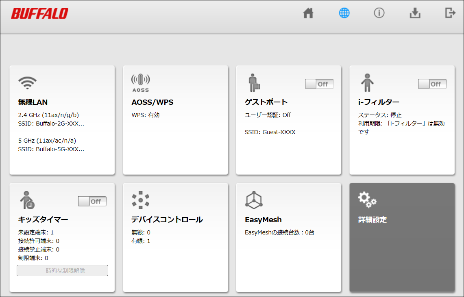Open the EasyMesh title
The width and height of the screenshot is (464, 297).
click(263, 219)
